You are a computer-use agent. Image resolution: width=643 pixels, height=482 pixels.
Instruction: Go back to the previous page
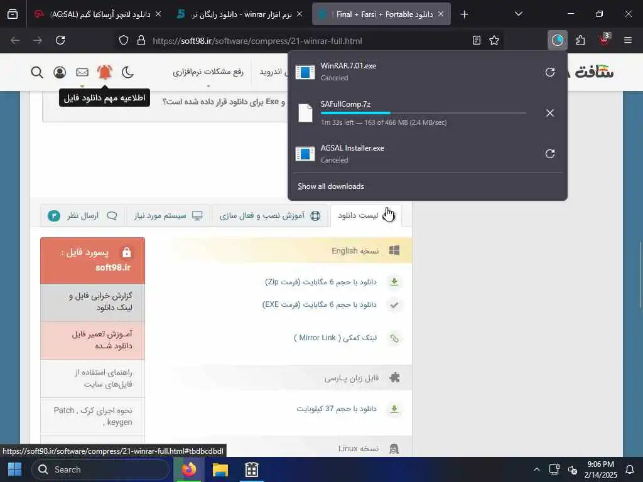pos(15,40)
